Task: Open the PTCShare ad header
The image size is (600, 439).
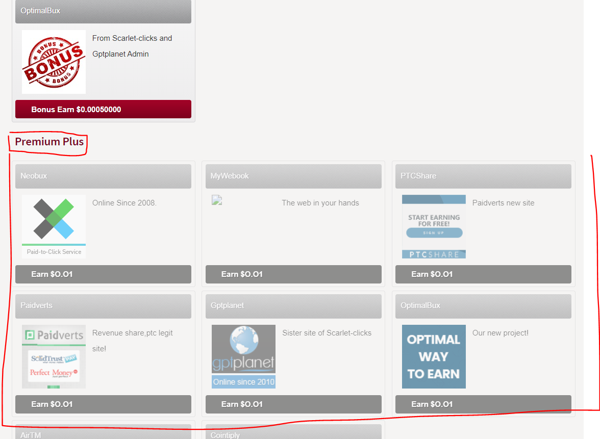Action: (x=483, y=176)
